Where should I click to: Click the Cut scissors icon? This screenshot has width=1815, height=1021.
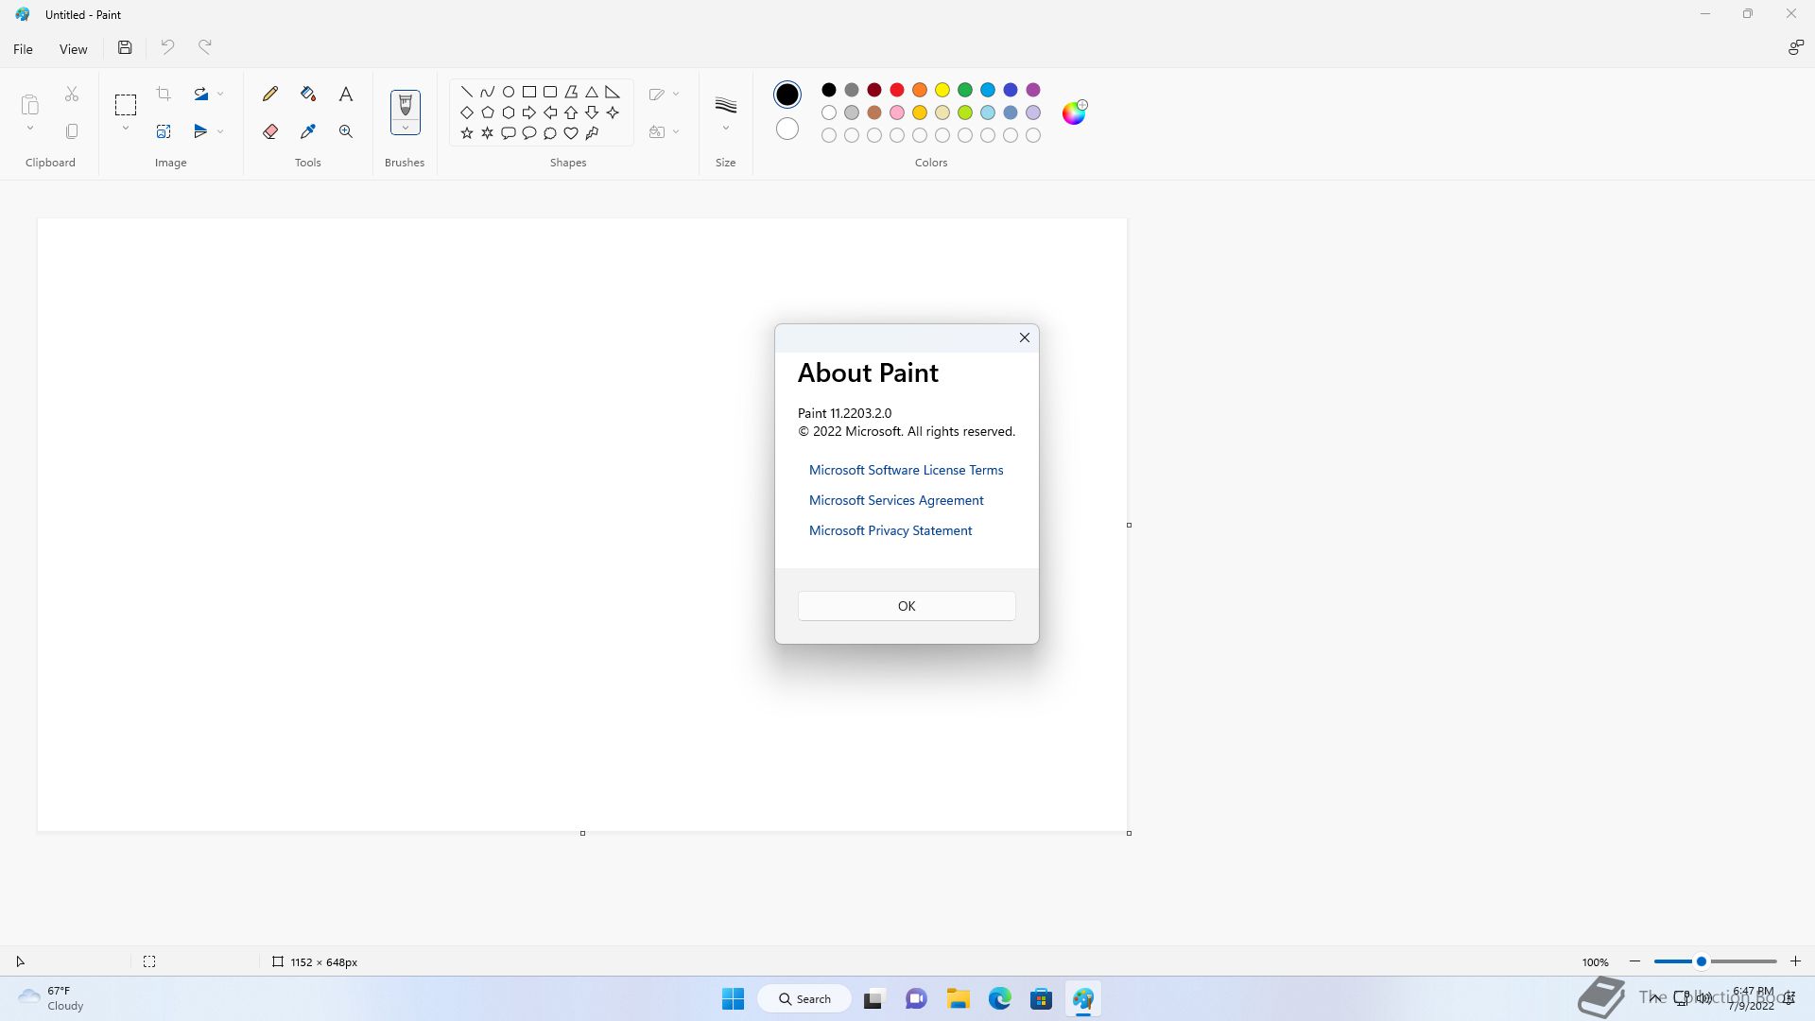72,94
